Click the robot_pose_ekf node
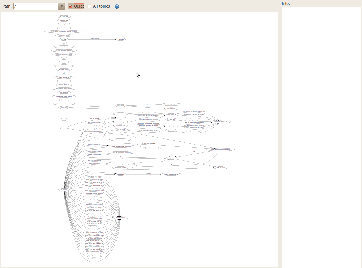Screen dimensions: 362x268 (x=171, y=158)
